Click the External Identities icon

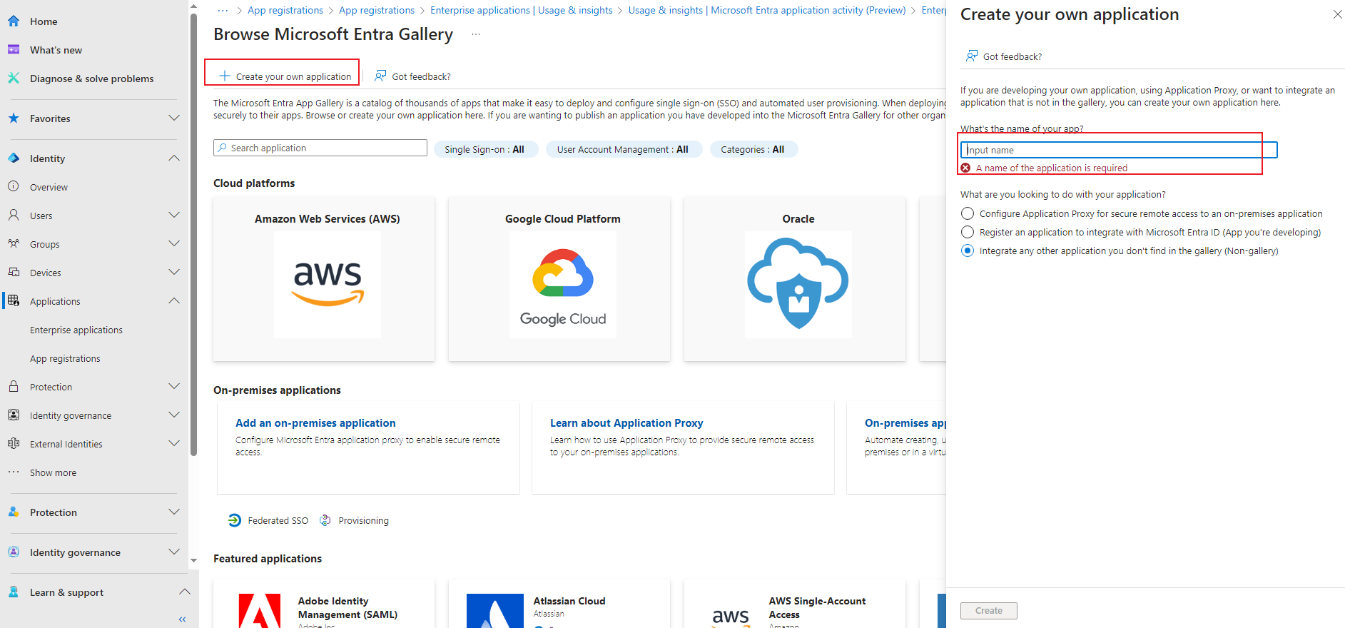click(14, 444)
